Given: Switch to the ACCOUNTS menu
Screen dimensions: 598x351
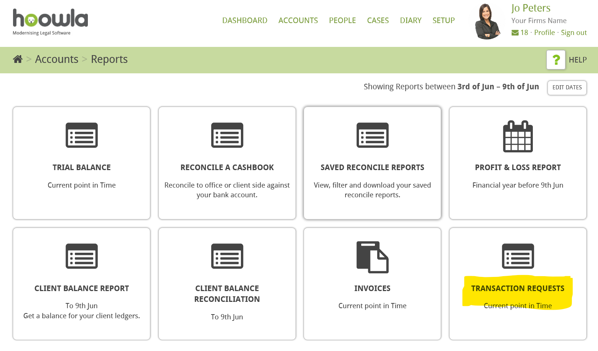Looking at the screenshot, I should pos(298,20).
